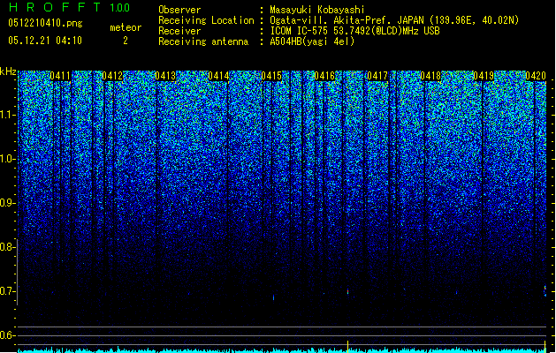The width and height of the screenshot is (556, 353).
Task: Click the observer name Masayuki Kobayashi
Action: pyautogui.click(x=317, y=10)
